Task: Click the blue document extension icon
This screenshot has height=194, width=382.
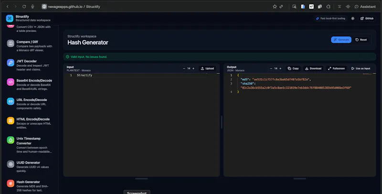Action: (303, 7)
